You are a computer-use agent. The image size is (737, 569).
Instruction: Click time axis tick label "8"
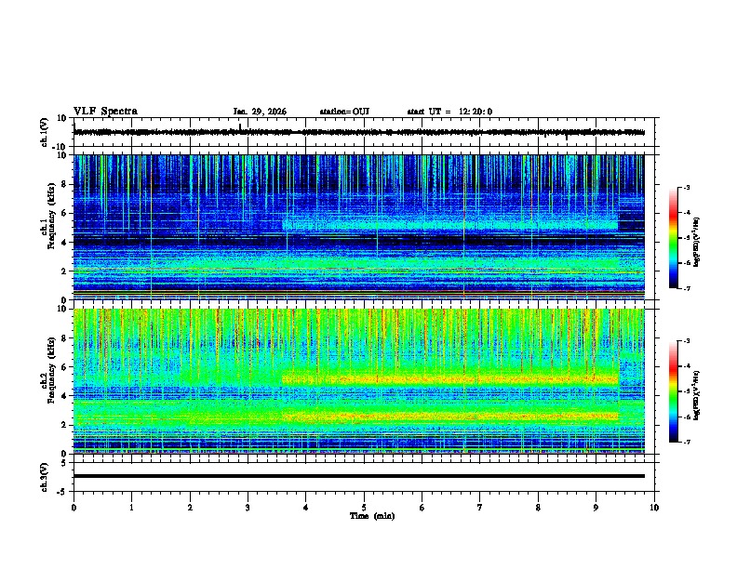(x=538, y=508)
